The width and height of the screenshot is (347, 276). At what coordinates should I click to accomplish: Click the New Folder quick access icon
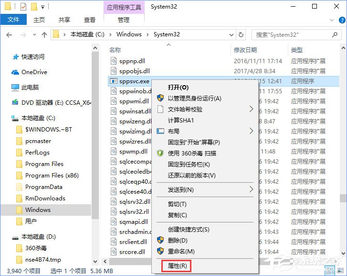(34, 7)
